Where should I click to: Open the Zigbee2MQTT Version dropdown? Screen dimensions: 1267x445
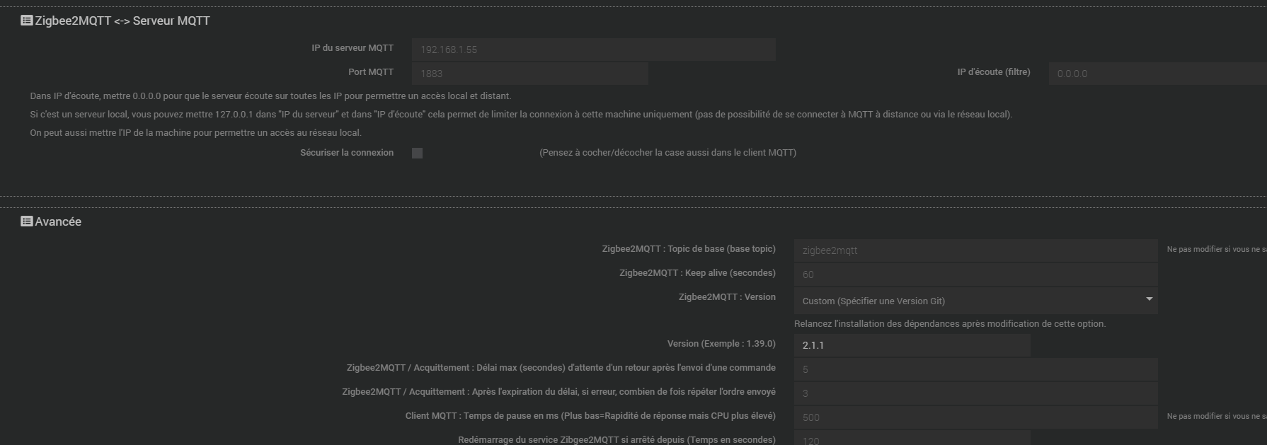[x=975, y=301]
